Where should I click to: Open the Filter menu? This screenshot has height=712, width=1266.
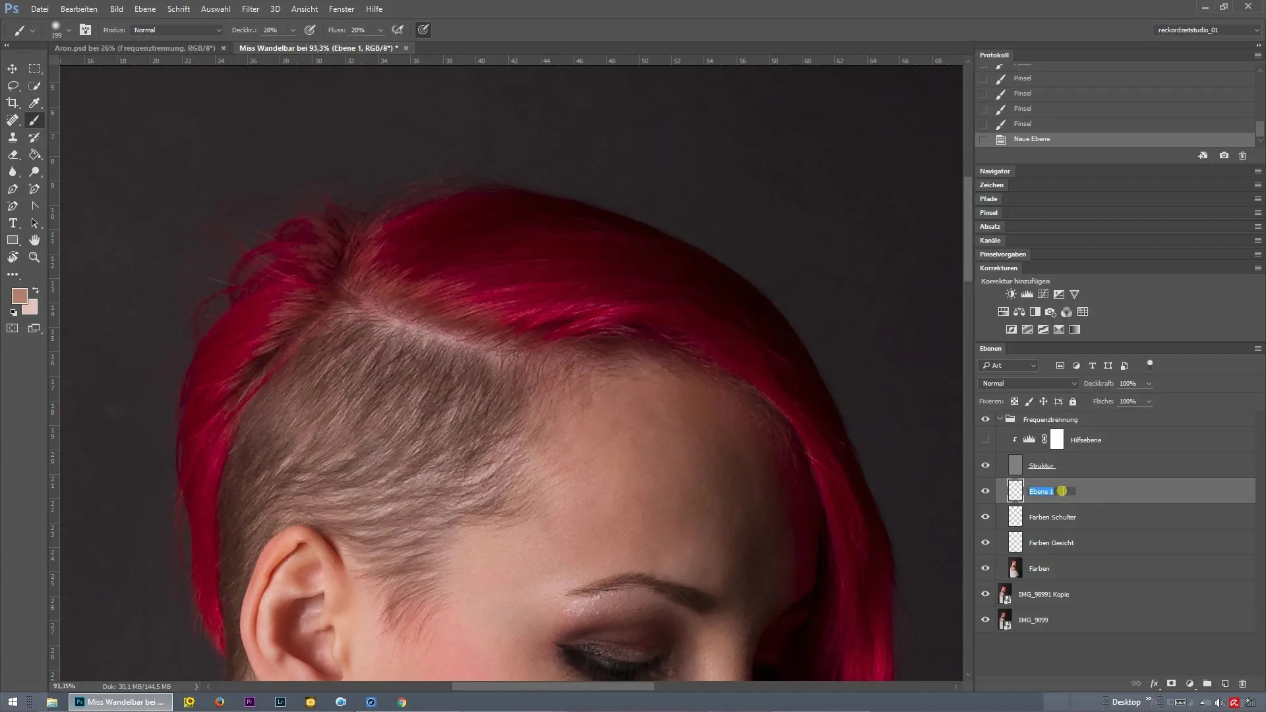pyautogui.click(x=251, y=9)
